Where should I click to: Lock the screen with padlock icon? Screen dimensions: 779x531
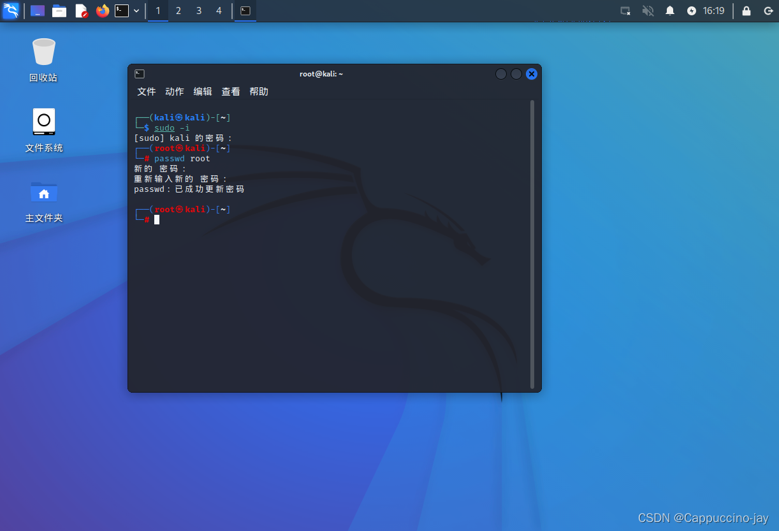(x=746, y=11)
